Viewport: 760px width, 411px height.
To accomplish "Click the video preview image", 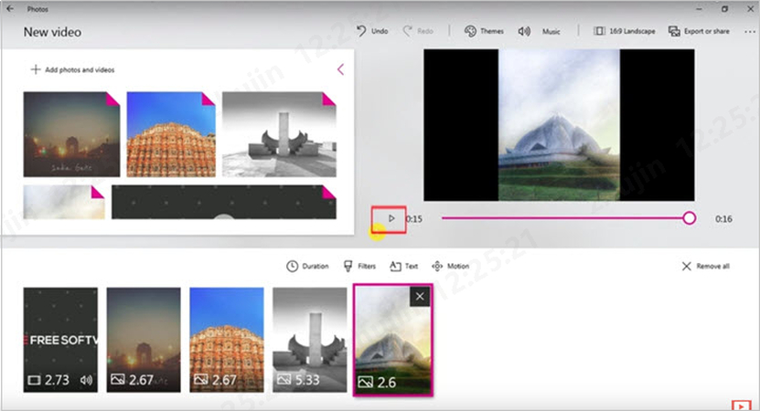I will coord(559,125).
